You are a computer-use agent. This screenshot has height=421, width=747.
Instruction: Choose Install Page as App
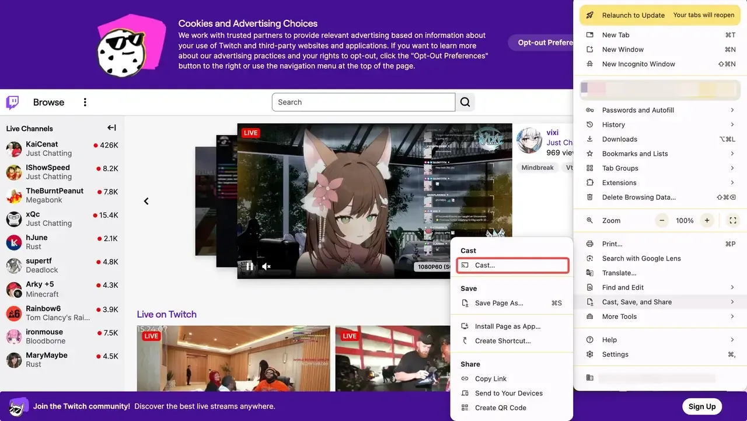tap(512, 326)
